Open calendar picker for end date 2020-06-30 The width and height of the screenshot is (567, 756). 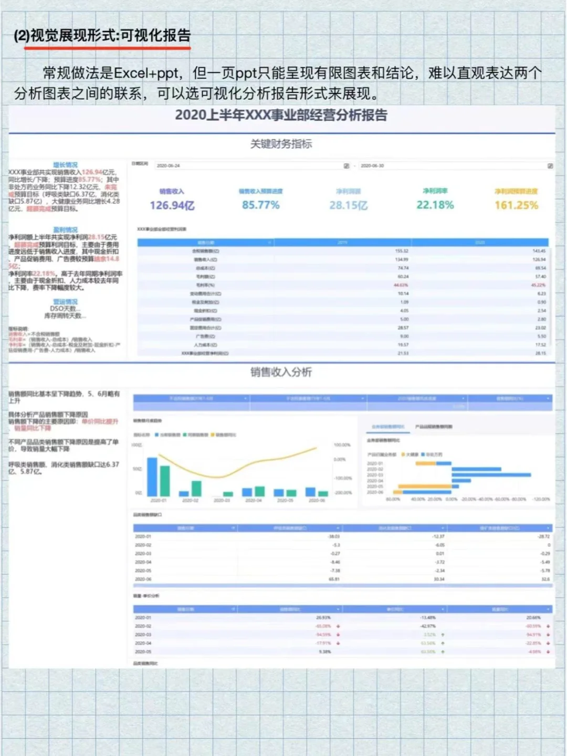tap(550, 165)
